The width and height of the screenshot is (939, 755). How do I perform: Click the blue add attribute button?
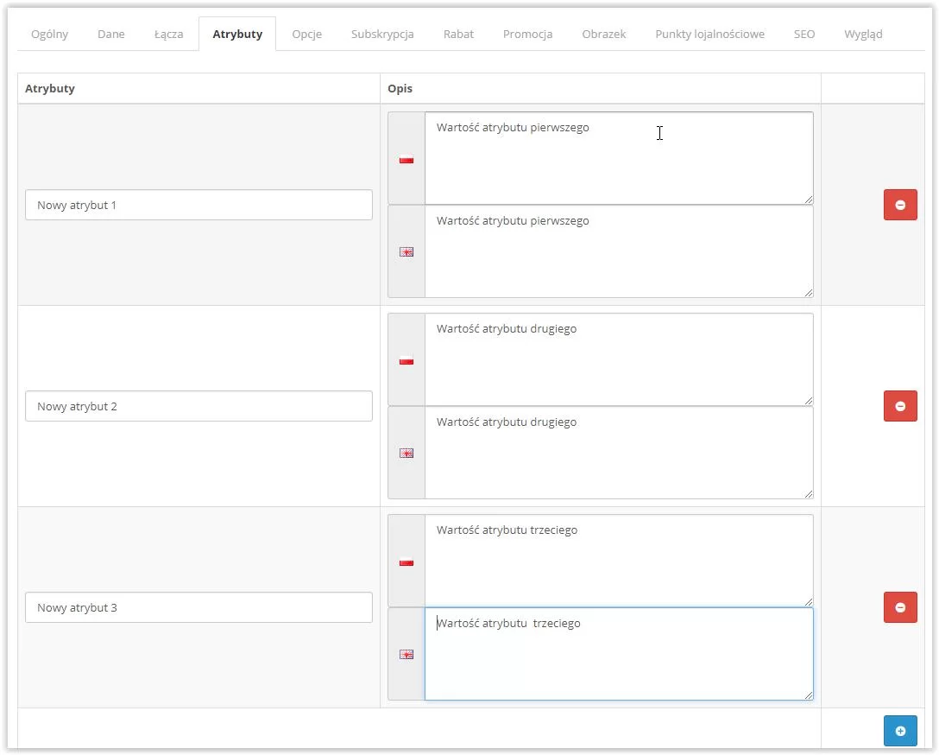click(900, 731)
